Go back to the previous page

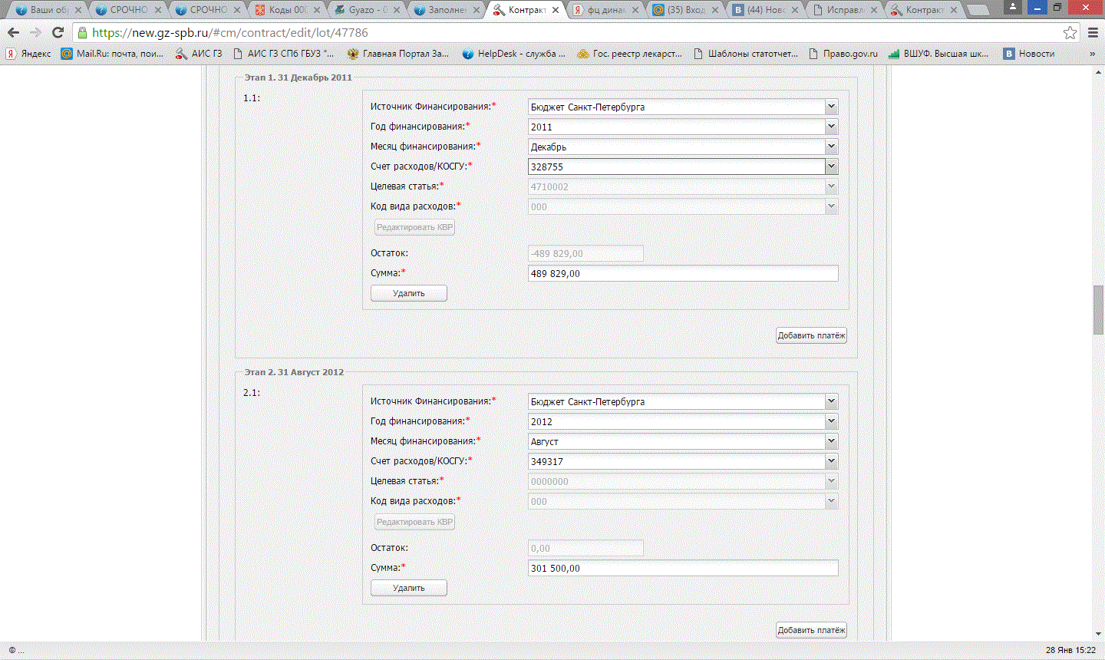pyautogui.click(x=13, y=32)
